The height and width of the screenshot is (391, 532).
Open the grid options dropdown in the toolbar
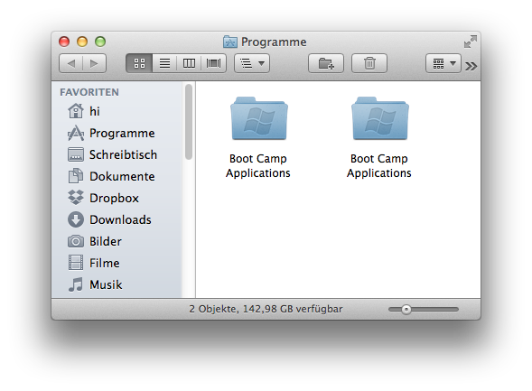443,63
